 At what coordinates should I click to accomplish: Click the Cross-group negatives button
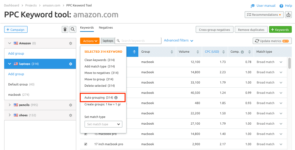pyautogui.click(x=214, y=30)
